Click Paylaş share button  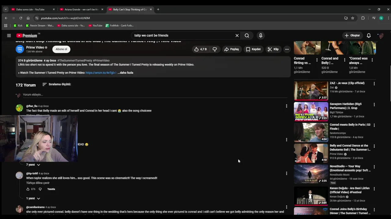click(x=231, y=49)
